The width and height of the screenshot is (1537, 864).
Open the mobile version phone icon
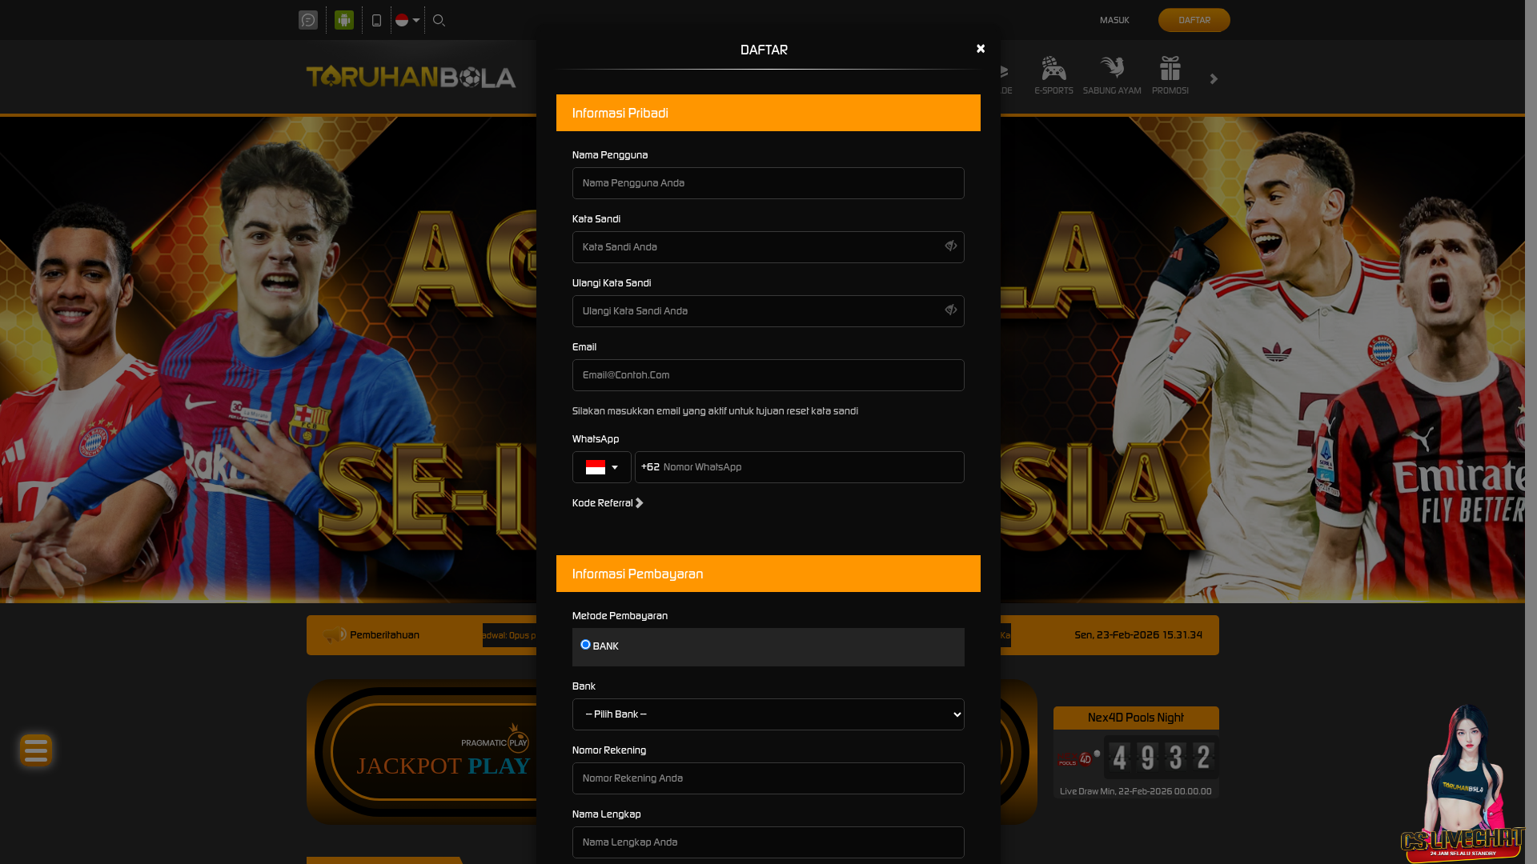(376, 20)
